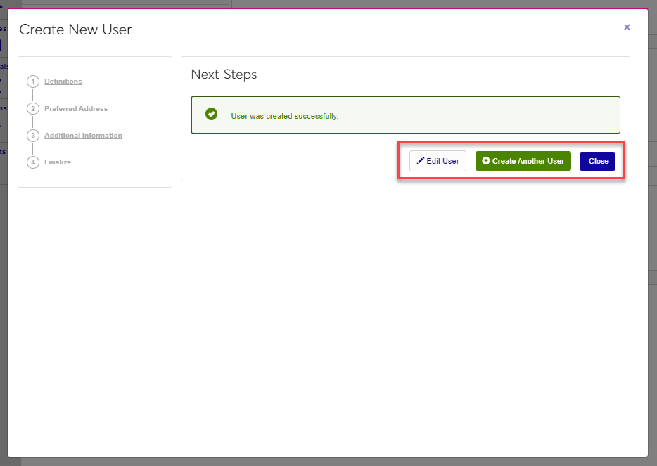Select the step 1 circle in the wizard
Image resolution: width=657 pixels, height=466 pixels.
33,82
